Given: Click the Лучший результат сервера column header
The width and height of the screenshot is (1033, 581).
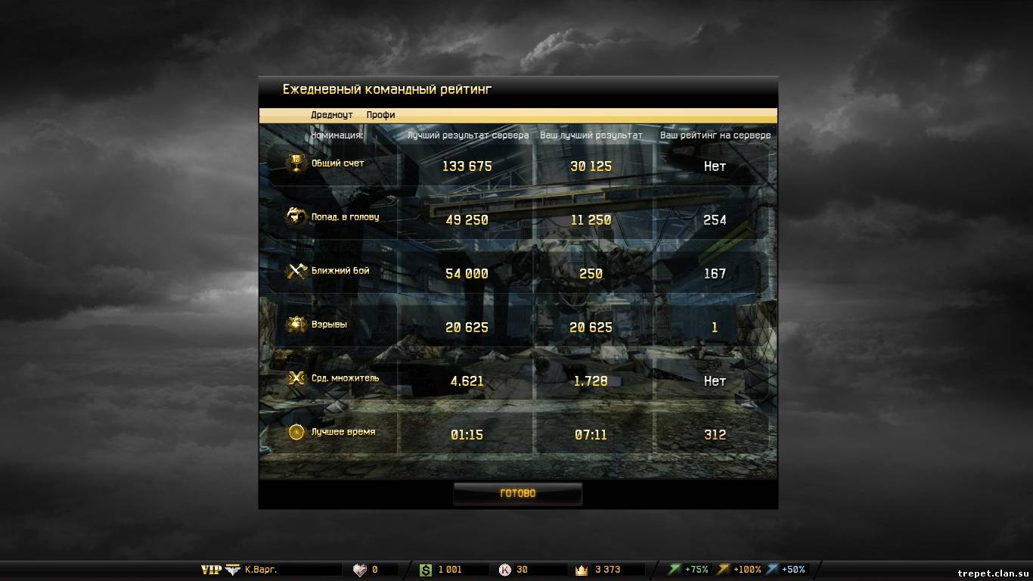Looking at the screenshot, I should tap(467, 135).
